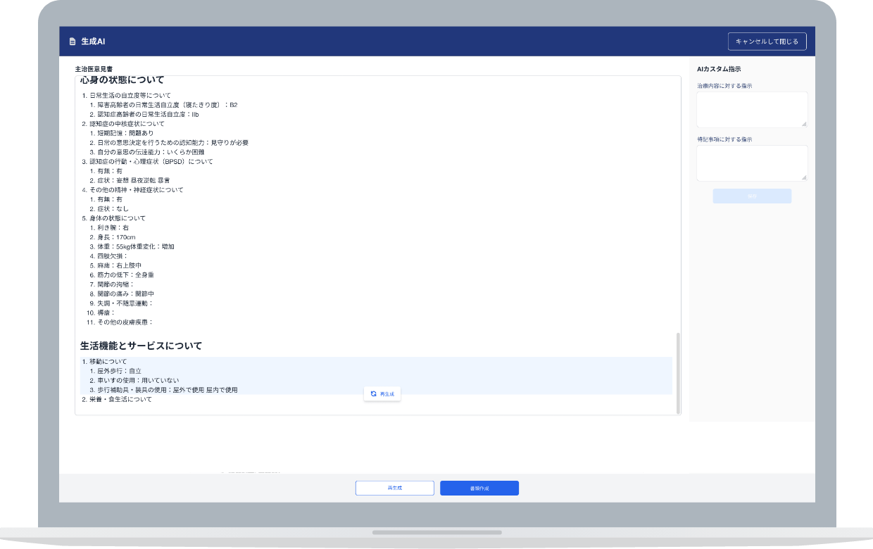Click the refresh icon in floating 再生成 popup
873x549 pixels.
click(373, 394)
